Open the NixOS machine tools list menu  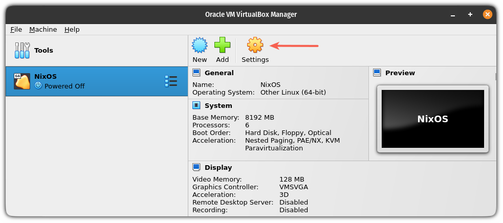(x=170, y=81)
